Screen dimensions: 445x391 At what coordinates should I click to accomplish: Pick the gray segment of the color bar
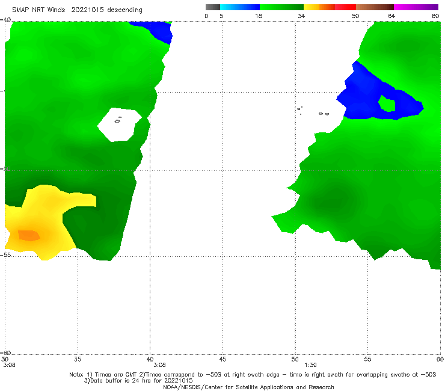[213, 7]
